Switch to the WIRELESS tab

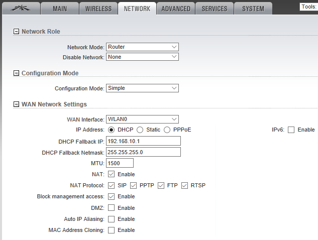pos(98,9)
